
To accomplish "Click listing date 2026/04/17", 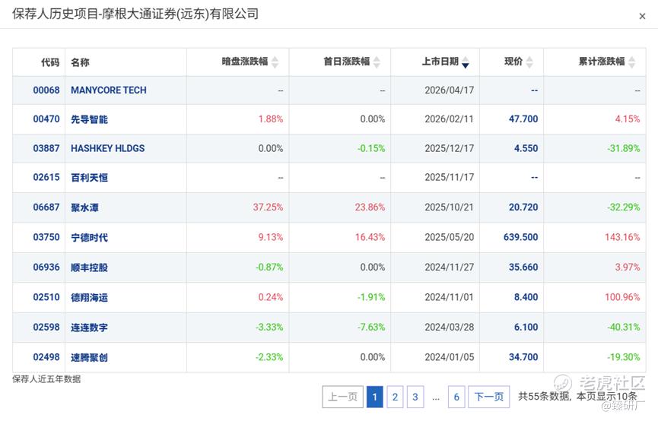I will tap(449, 90).
